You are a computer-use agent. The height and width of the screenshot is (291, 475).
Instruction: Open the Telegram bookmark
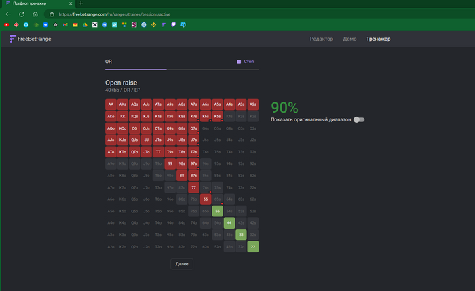pos(104,25)
